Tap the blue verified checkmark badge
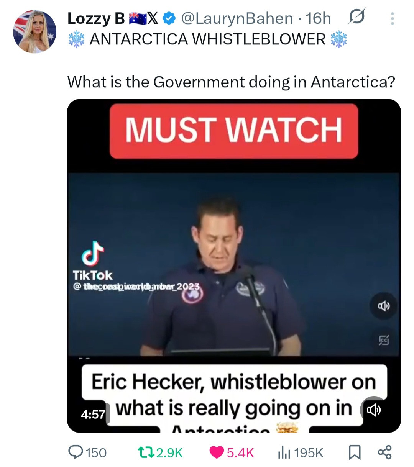This screenshot has height=467, width=414. click(169, 18)
